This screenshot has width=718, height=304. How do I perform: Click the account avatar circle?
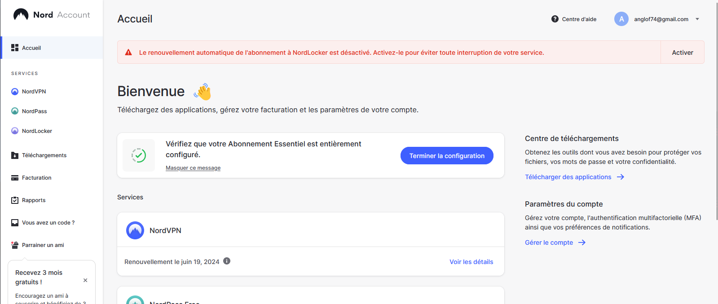(x=621, y=19)
